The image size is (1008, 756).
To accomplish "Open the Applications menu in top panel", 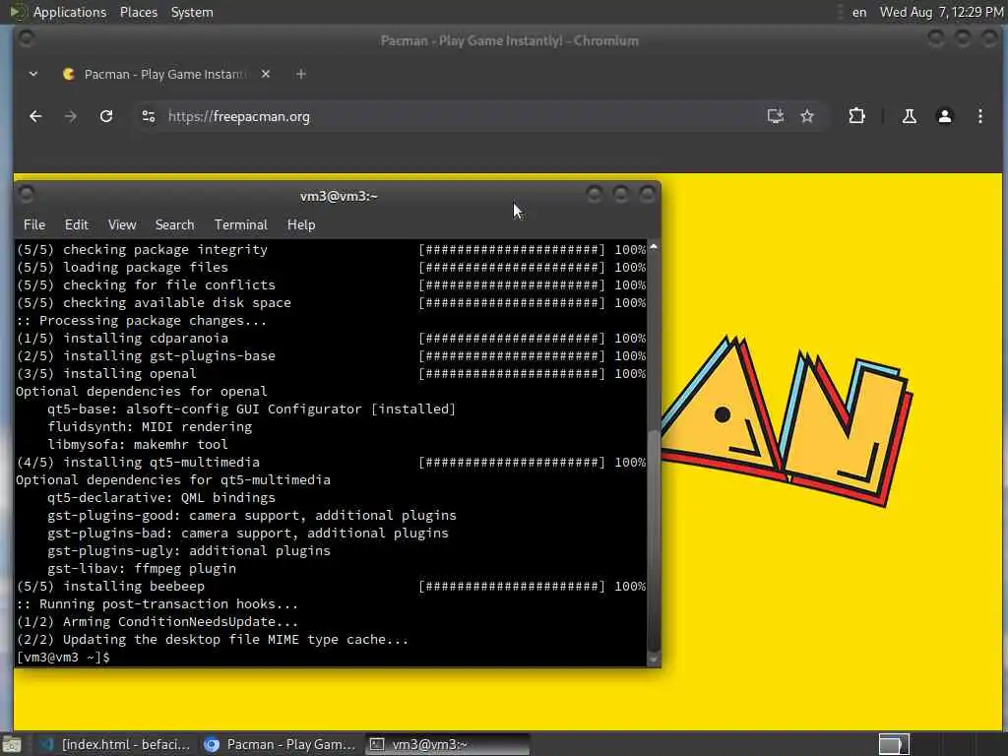I will pyautogui.click(x=70, y=12).
